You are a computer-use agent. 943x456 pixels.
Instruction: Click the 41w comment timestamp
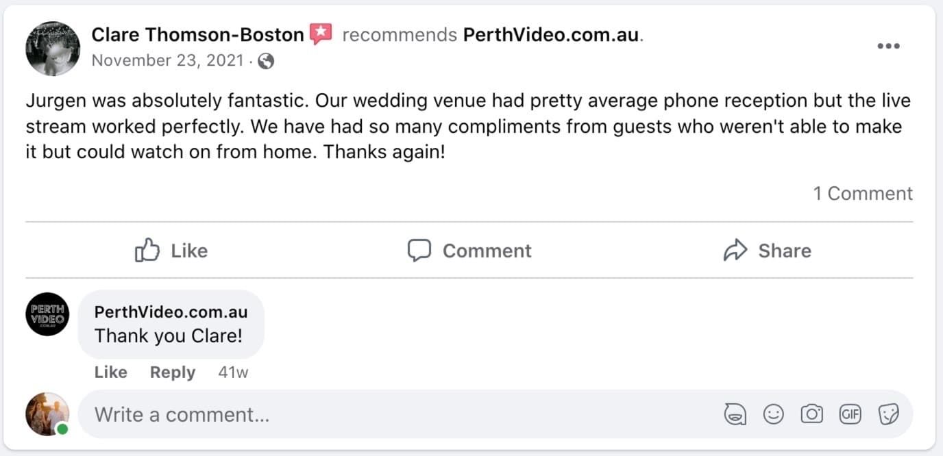click(x=233, y=372)
